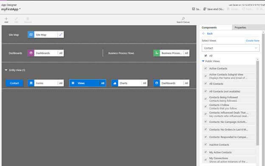Click the green Business Process Flows icon

(x=157, y=53)
